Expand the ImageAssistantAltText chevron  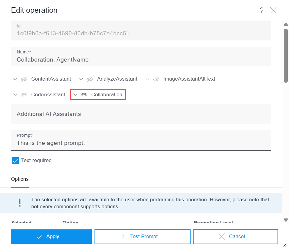click(x=147, y=79)
